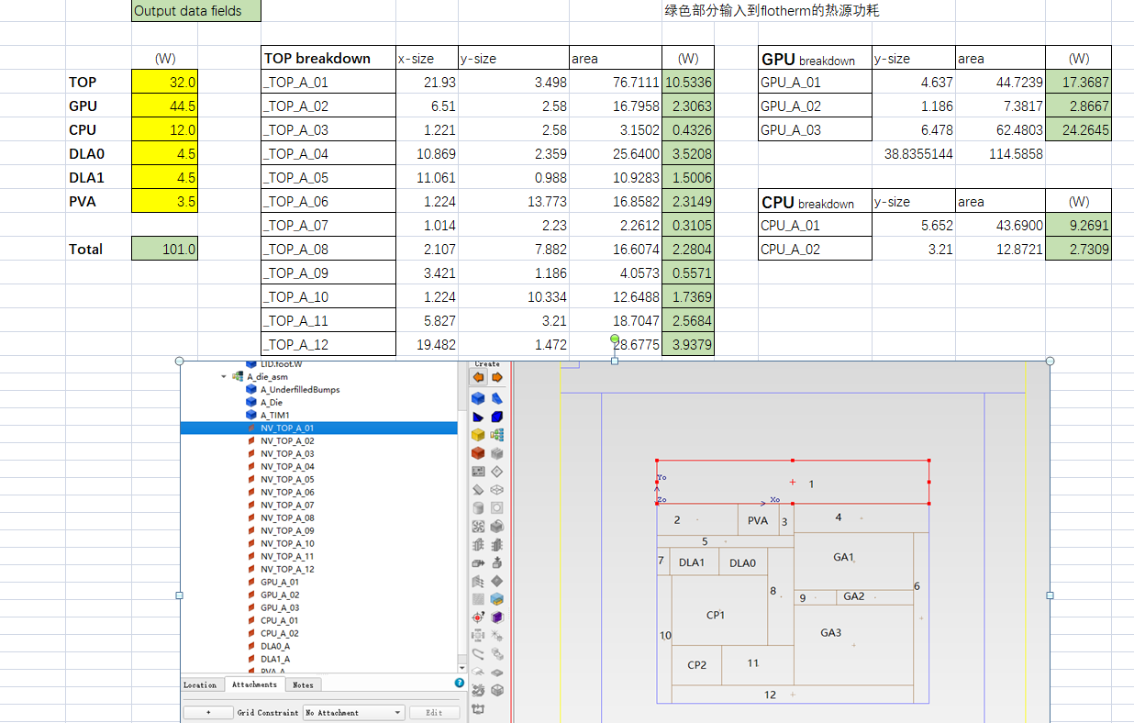Select the dark blue Inverted Tet tool
Viewport: 1134px width, 723px height.
pyautogui.click(x=496, y=417)
